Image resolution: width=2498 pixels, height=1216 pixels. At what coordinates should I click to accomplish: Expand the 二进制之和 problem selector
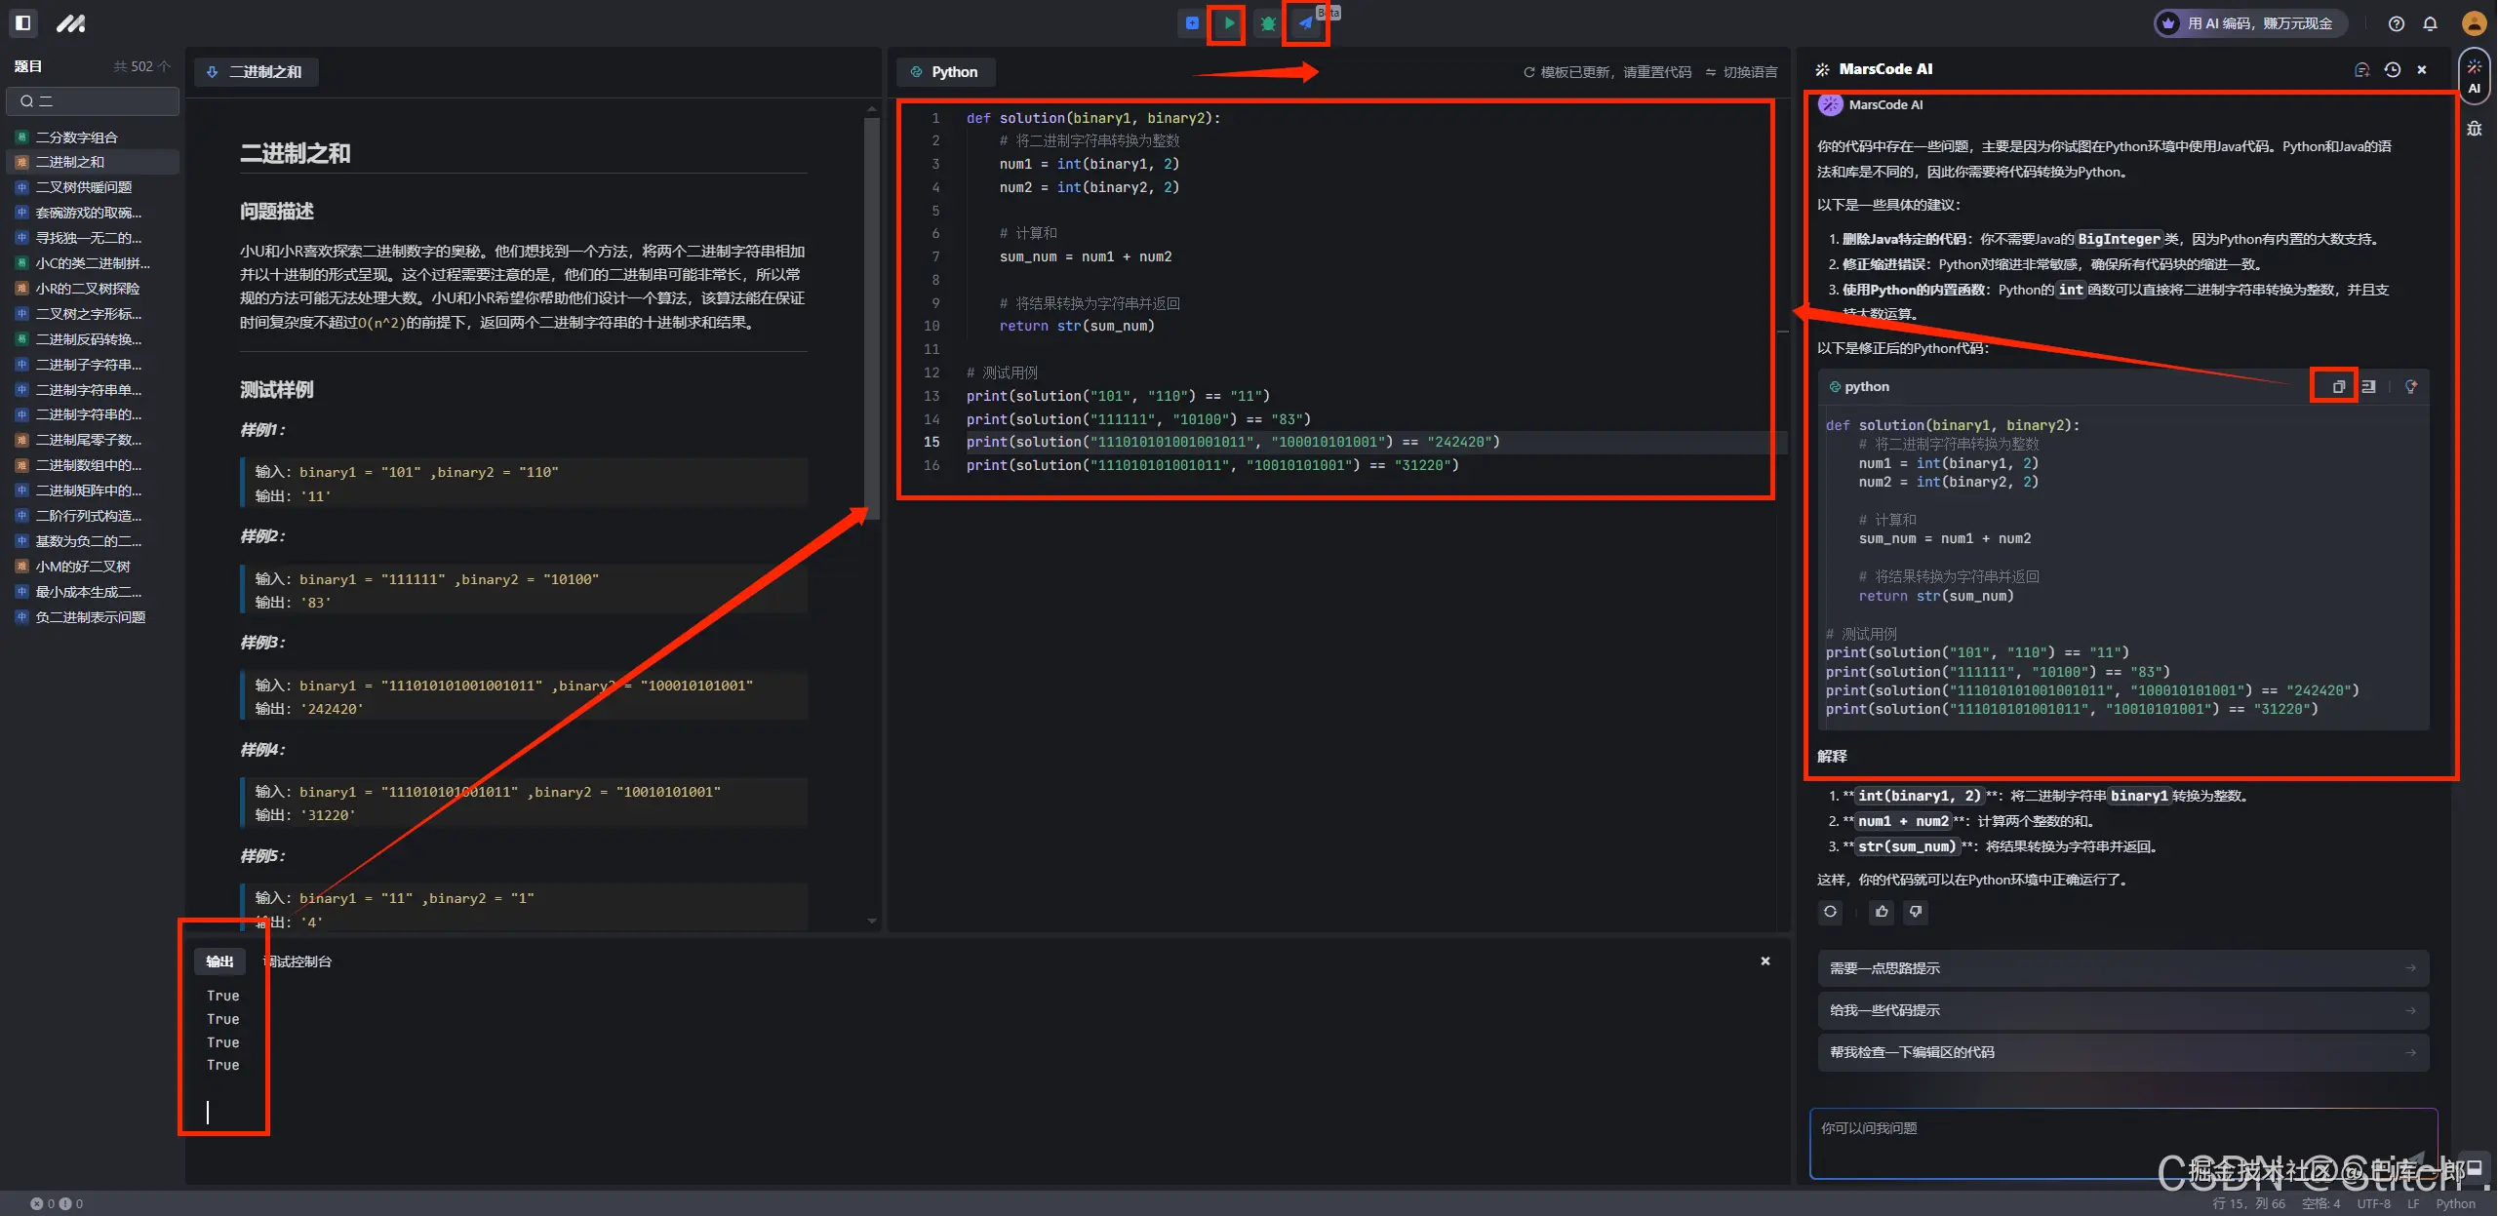[256, 72]
